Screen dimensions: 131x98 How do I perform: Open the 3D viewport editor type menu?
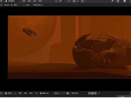[x=2, y=1]
